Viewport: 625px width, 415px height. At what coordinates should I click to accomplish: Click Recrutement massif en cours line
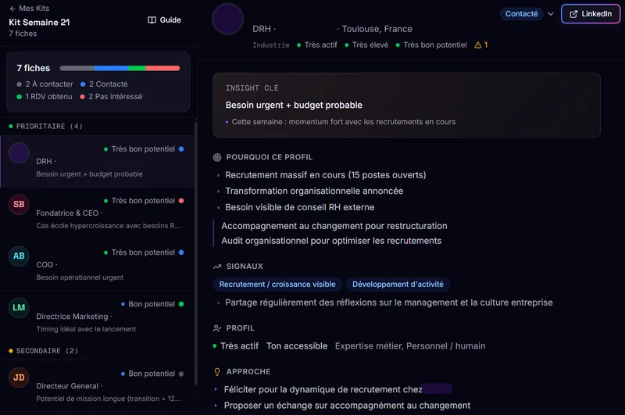(325, 175)
